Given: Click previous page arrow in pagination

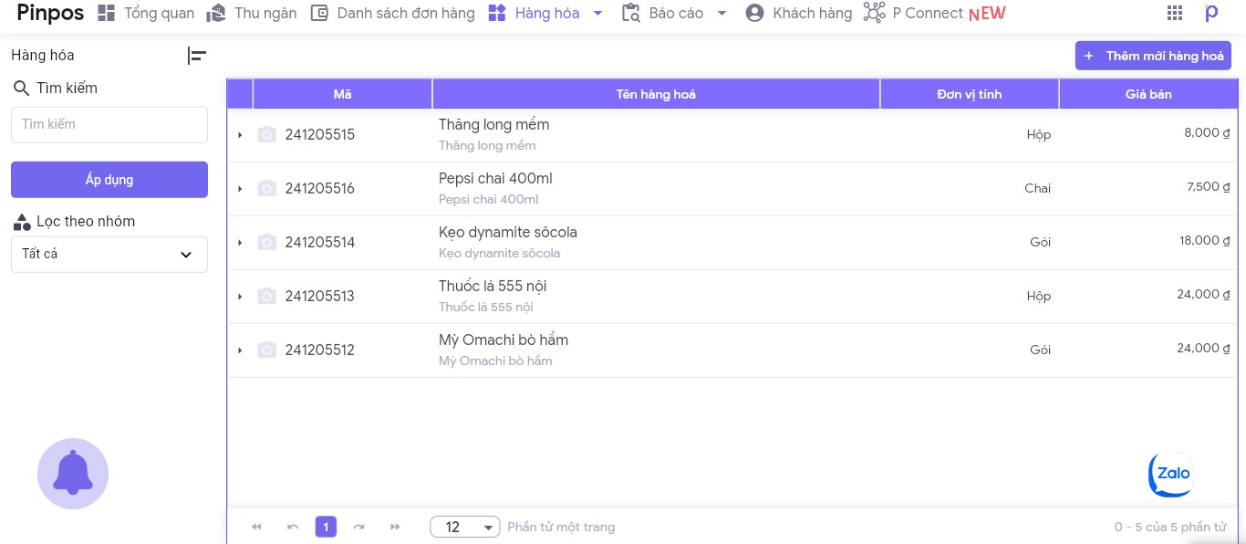Looking at the screenshot, I should pos(293,527).
